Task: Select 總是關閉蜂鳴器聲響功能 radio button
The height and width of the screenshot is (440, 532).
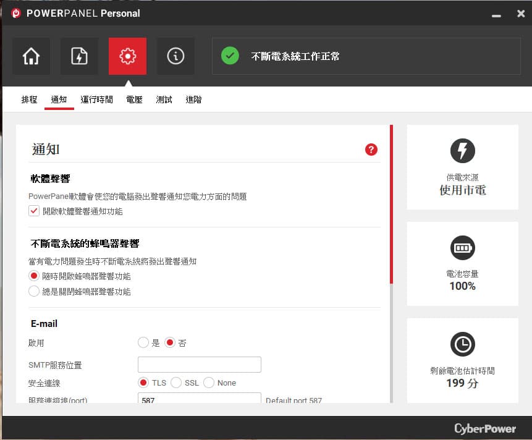Action: tap(34, 291)
